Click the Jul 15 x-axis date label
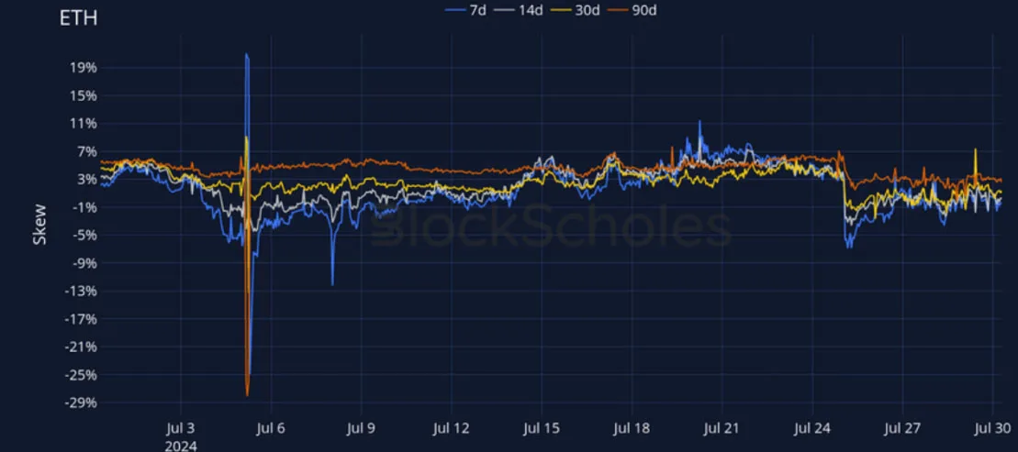Screen dimensions: 1018x452 click(x=542, y=429)
